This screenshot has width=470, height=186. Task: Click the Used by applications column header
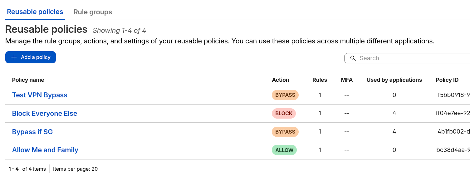pos(394,80)
